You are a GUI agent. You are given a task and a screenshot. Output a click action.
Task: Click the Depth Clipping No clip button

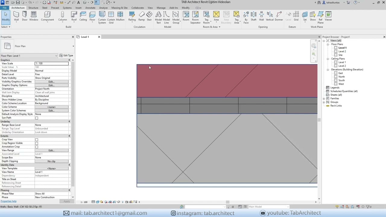click(x=52, y=161)
